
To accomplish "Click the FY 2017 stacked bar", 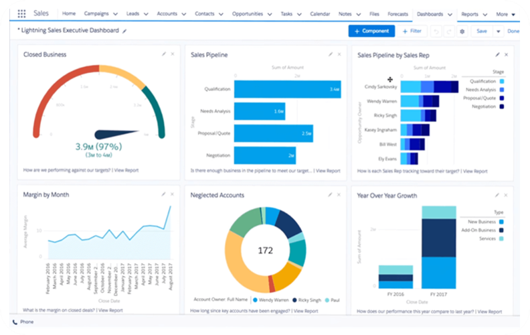I will (438, 247).
